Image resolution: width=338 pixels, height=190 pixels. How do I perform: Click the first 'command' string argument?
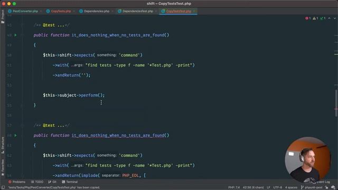tap(129, 55)
